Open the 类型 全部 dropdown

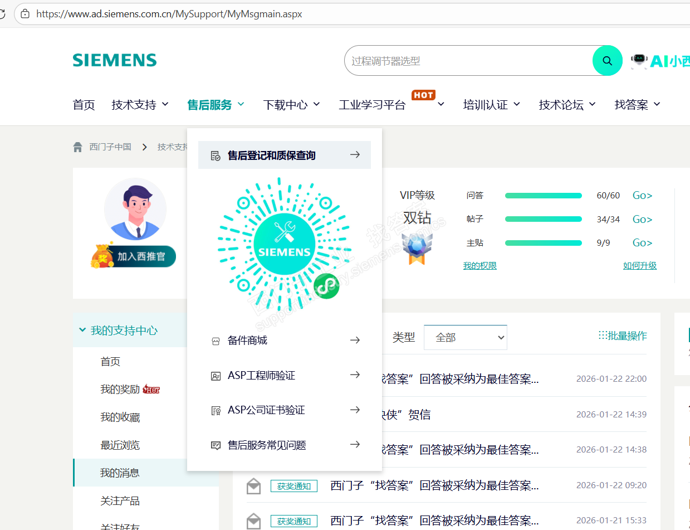466,337
